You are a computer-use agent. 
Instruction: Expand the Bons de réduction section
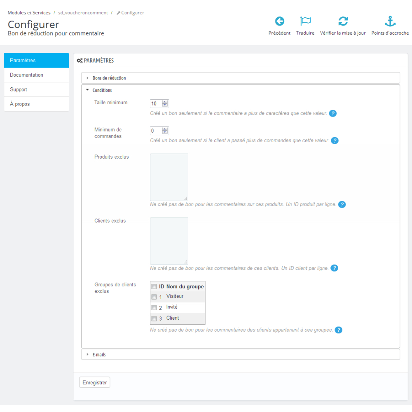(x=109, y=78)
